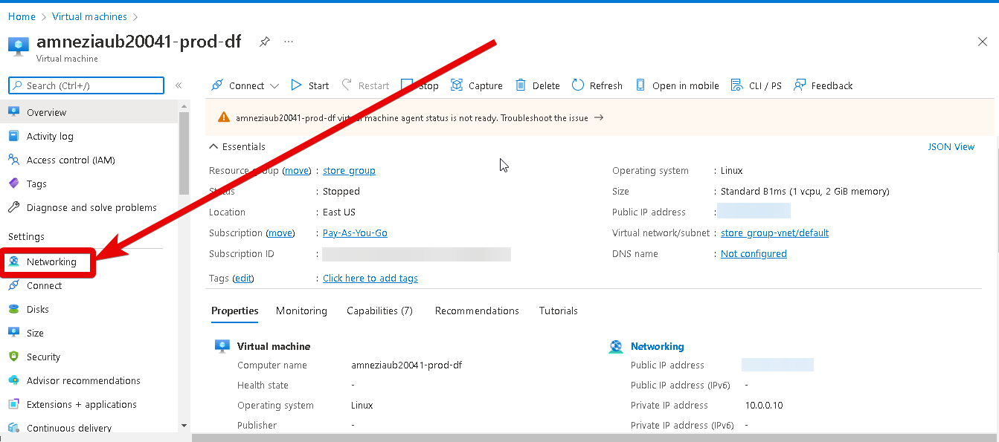The height and width of the screenshot is (442, 999).
Task: Delete the virtual machine
Action: (538, 85)
